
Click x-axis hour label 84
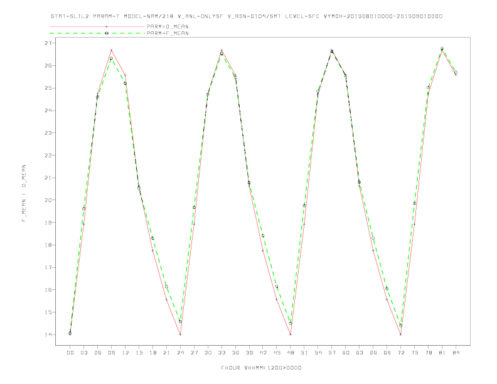pyautogui.click(x=456, y=353)
